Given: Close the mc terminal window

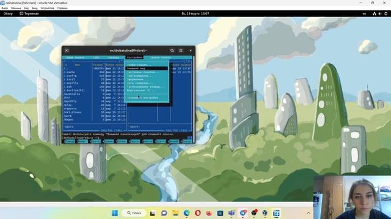Looking at the screenshot, I should coord(191,50).
